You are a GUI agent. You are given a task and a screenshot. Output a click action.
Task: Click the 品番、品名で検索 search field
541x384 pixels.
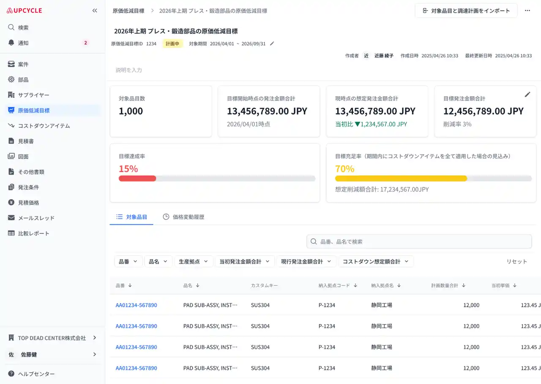[x=418, y=241]
